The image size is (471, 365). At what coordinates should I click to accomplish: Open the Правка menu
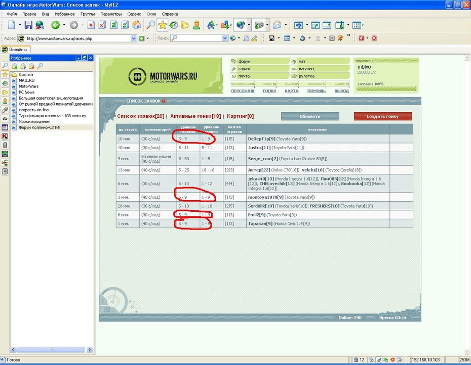click(29, 14)
